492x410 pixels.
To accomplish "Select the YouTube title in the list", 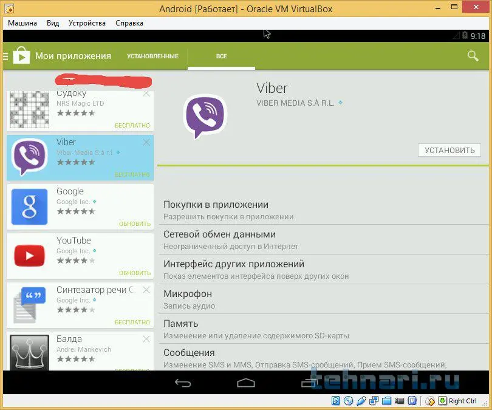I will coord(73,241).
